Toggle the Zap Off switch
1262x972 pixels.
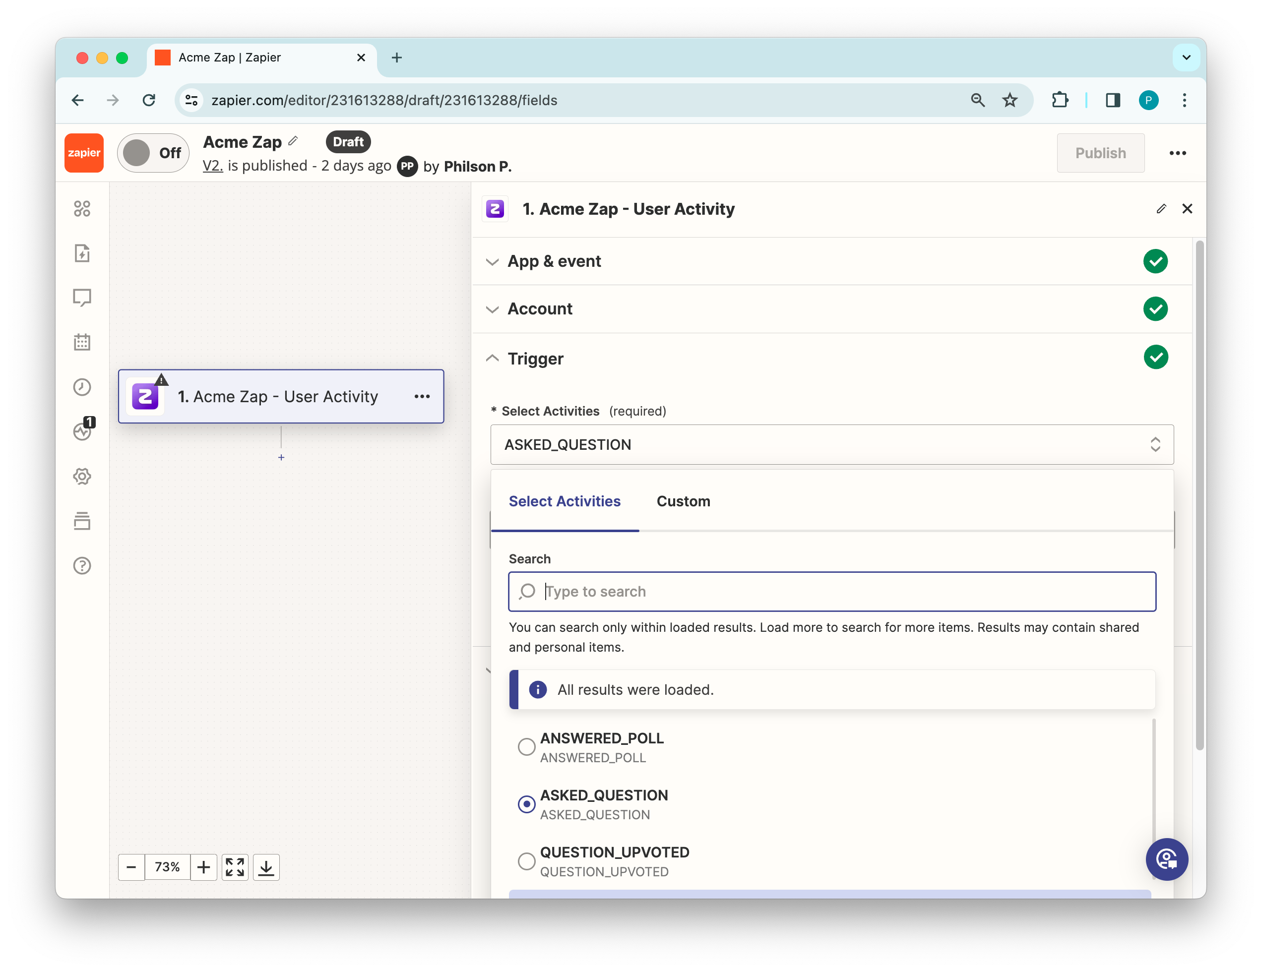[x=153, y=153]
